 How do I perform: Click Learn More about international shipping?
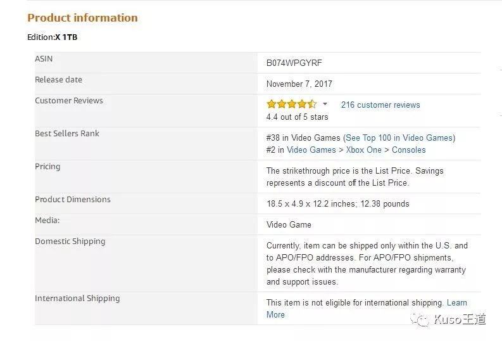(x=456, y=303)
